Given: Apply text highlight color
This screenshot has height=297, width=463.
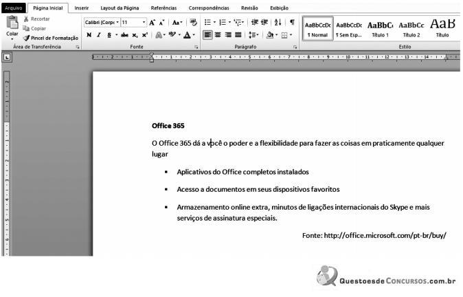Looking at the screenshot, I should click(172, 35).
